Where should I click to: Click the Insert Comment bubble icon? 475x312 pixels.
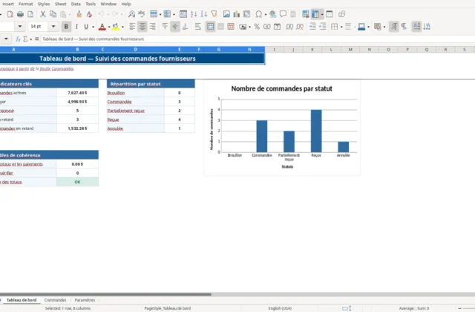[283, 14]
